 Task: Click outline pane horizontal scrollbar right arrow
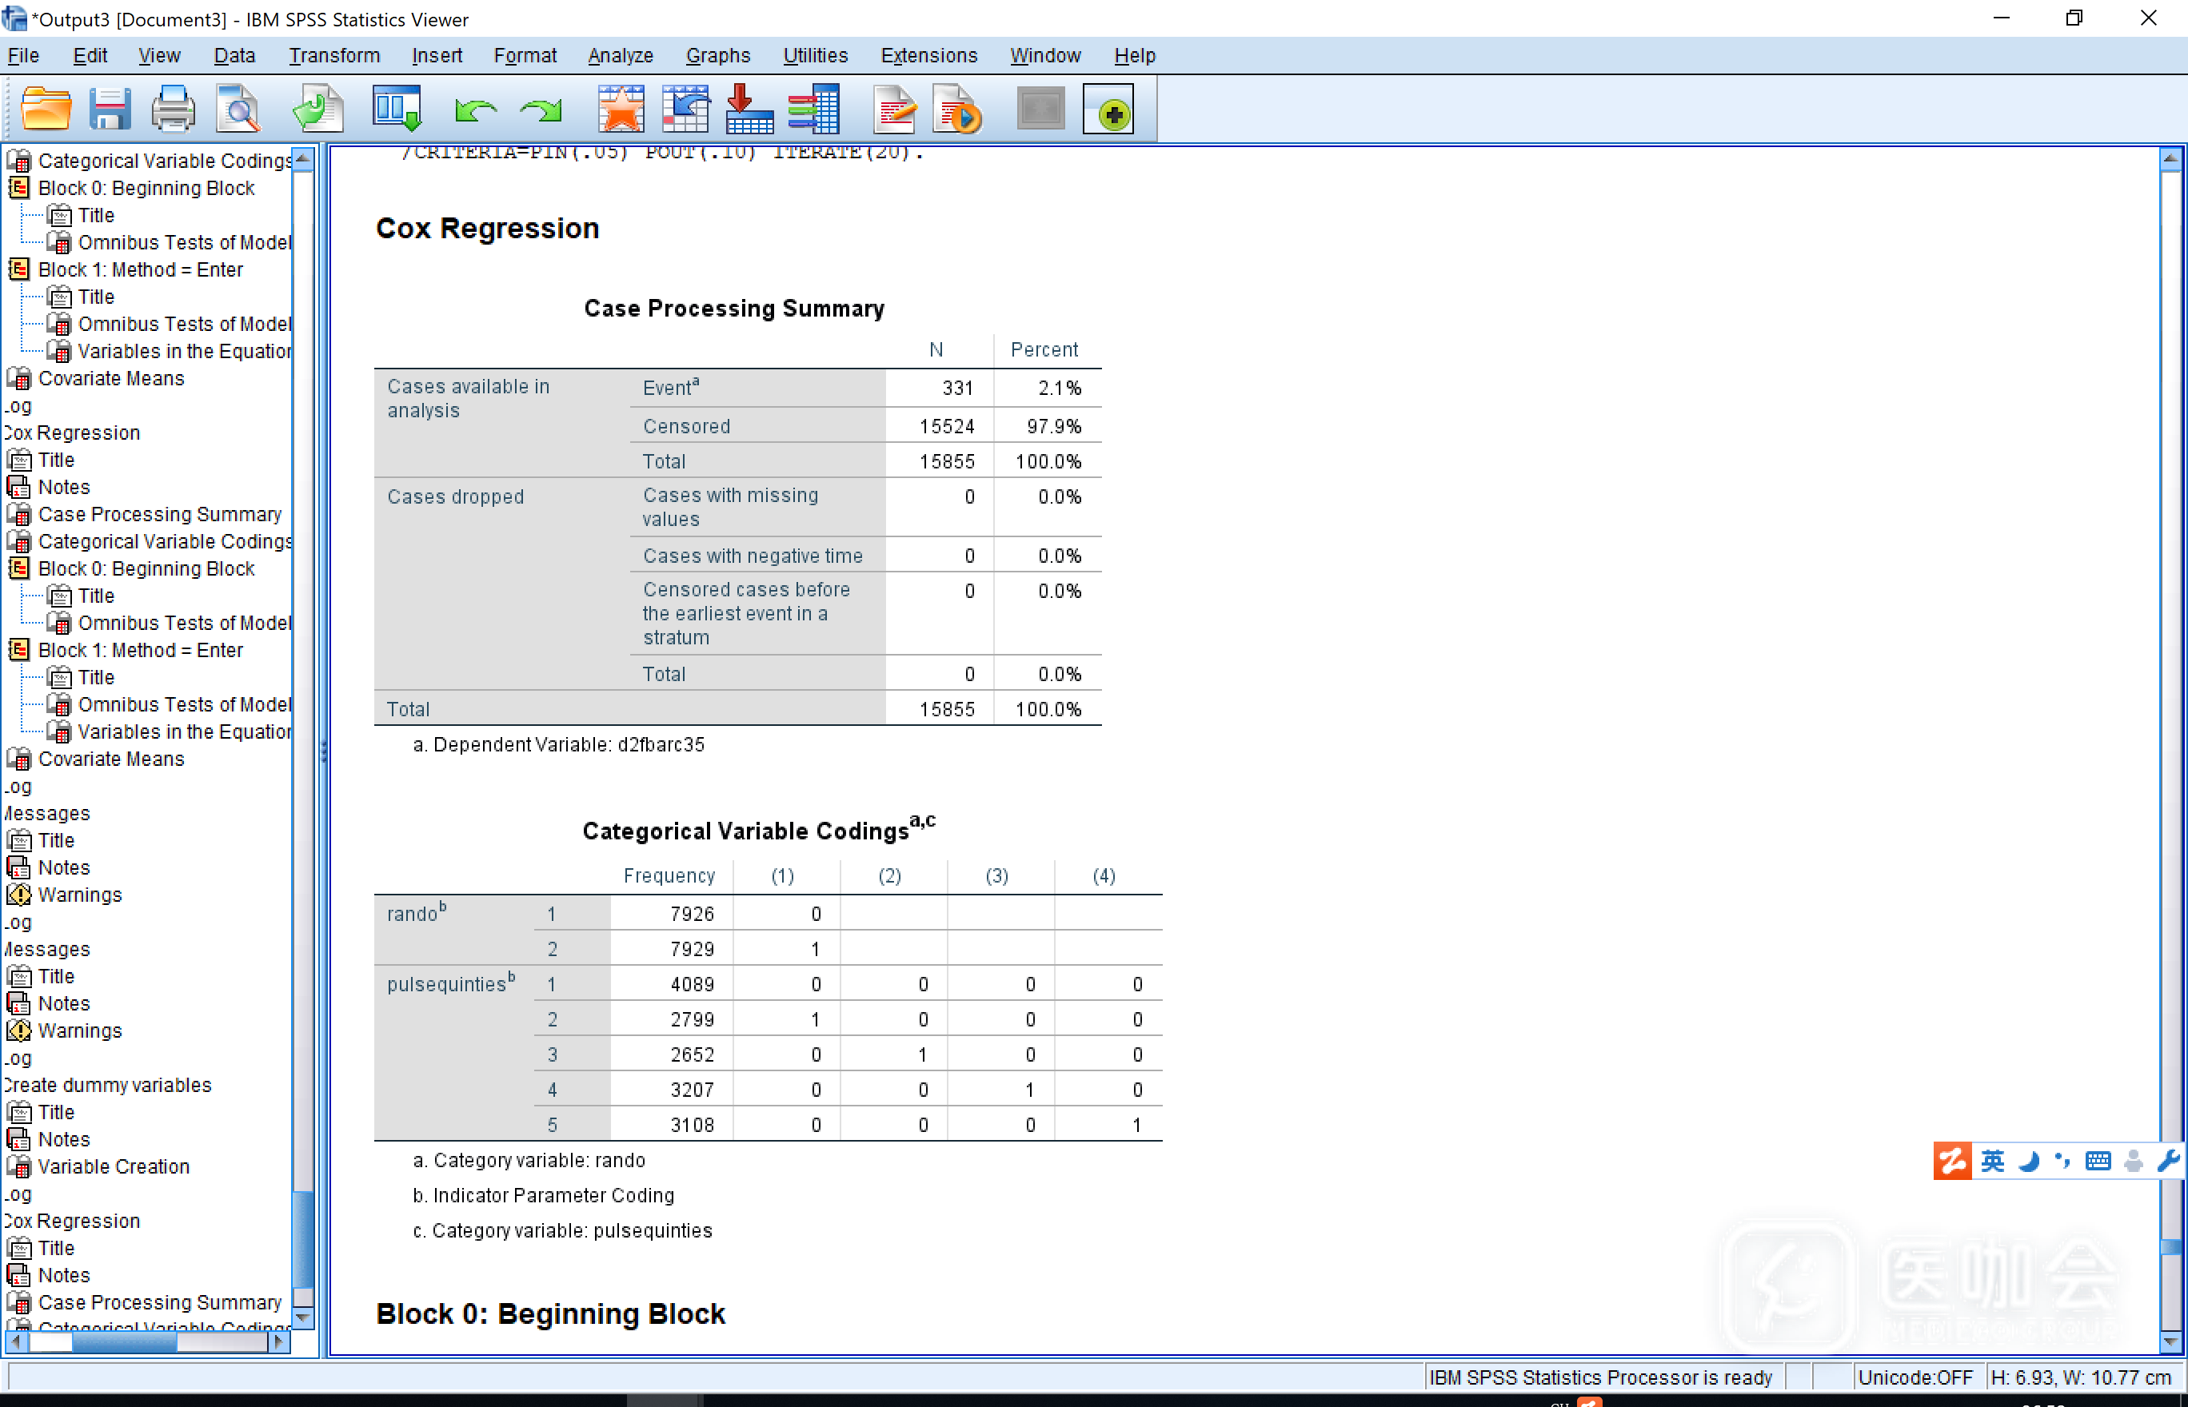280,1341
